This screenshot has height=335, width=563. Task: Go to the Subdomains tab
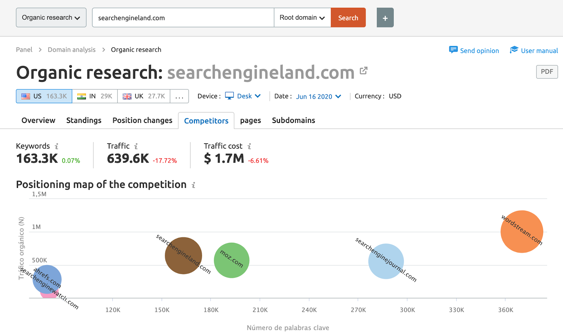click(x=293, y=120)
